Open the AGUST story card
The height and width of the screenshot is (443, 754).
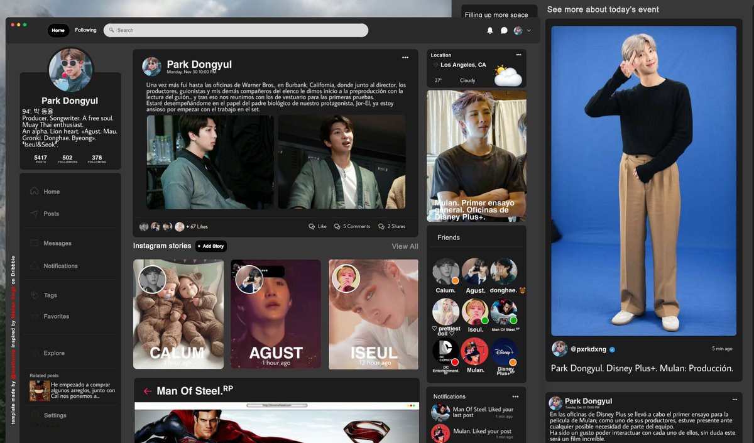pyautogui.click(x=276, y=314)
